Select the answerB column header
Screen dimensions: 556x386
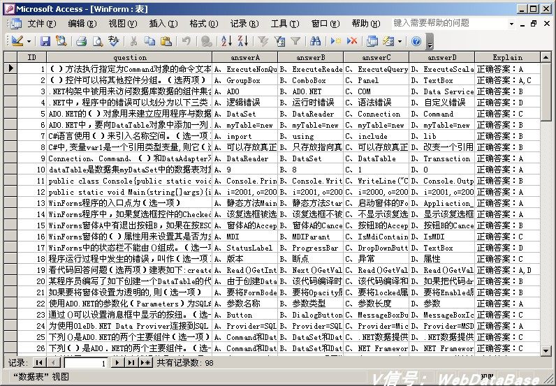click(x=311, y=57)
